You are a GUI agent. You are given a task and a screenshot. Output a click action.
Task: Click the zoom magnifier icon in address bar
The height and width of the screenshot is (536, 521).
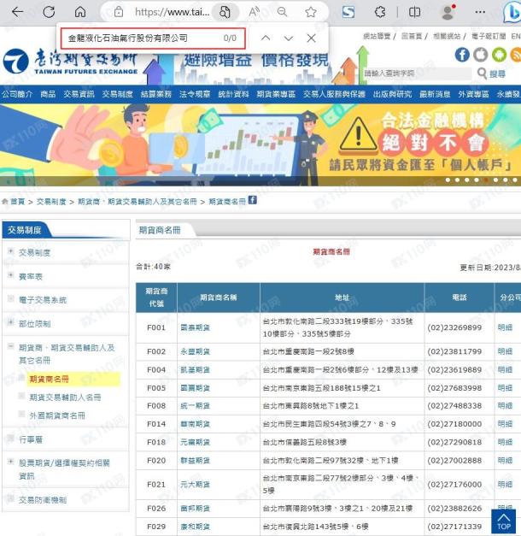(x=282, y=12)
